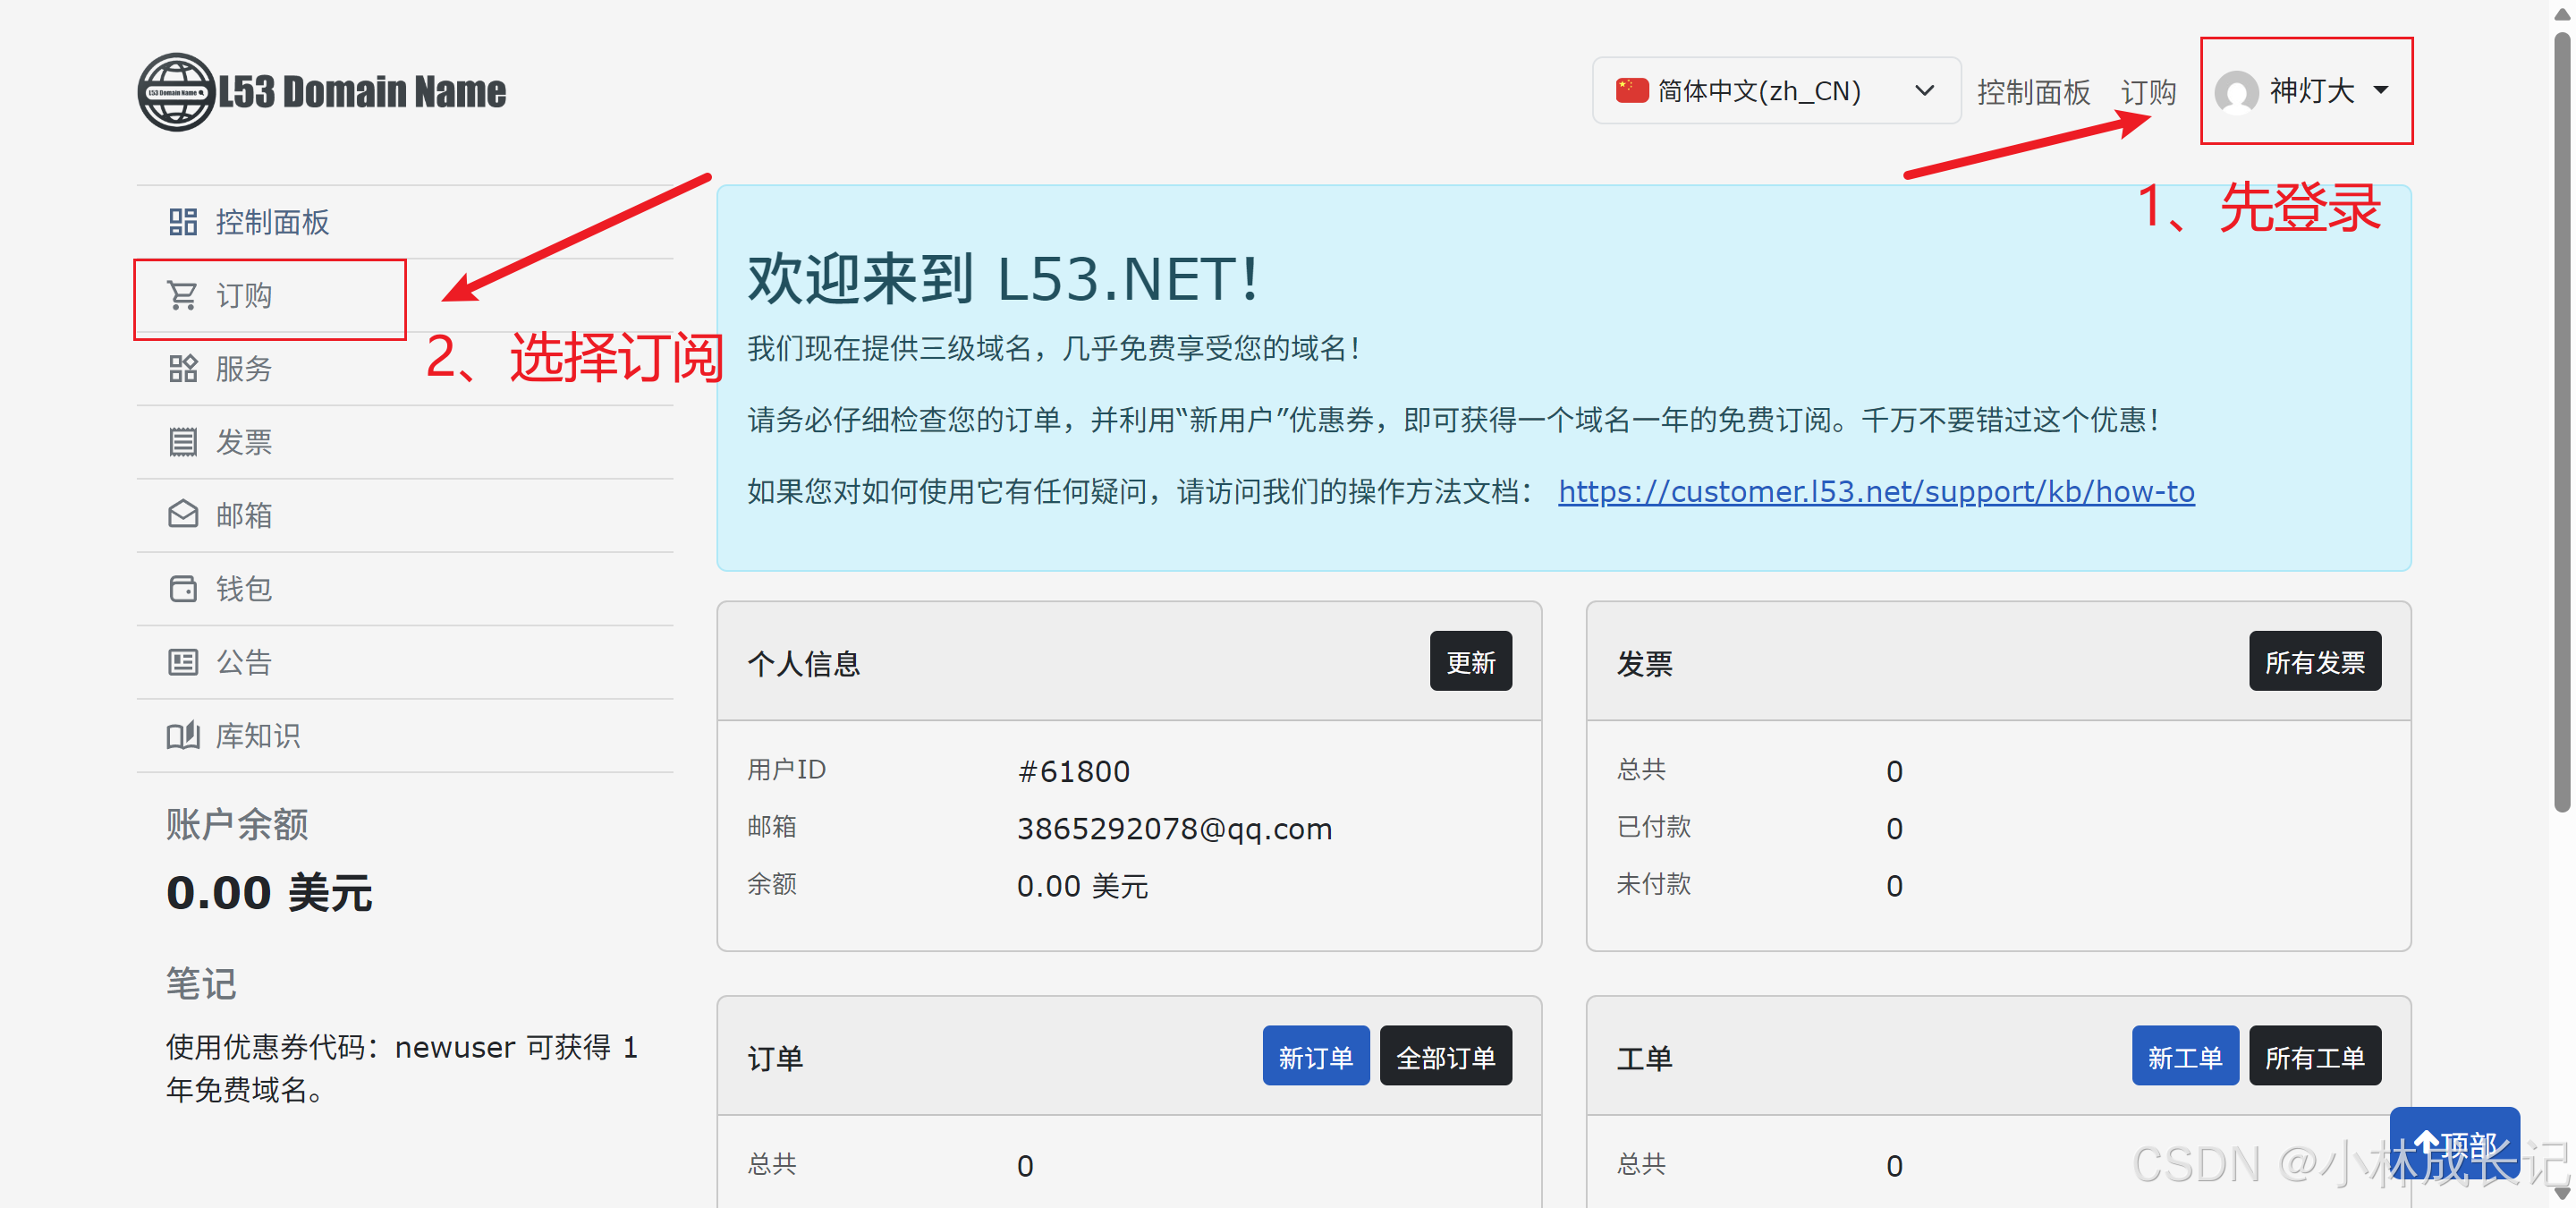The image size is (2576, 1208).
Task: Click the 服务 services icon in sidebar
Action: (182, 369)
